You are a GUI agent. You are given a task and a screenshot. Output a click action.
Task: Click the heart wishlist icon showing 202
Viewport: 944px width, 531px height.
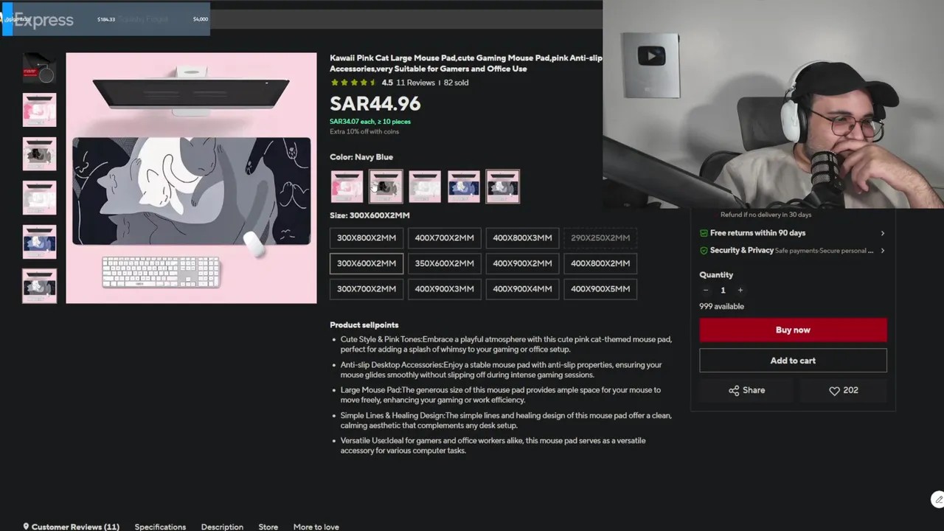843,390
